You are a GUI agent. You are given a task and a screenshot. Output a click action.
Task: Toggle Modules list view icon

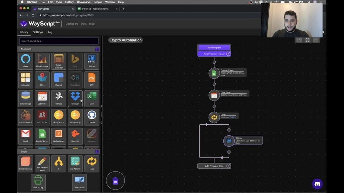[x=97, y=49]
